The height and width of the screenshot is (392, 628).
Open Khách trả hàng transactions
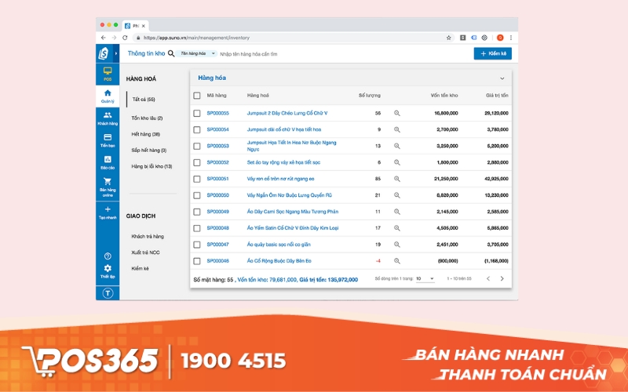[x=148, y=237]
